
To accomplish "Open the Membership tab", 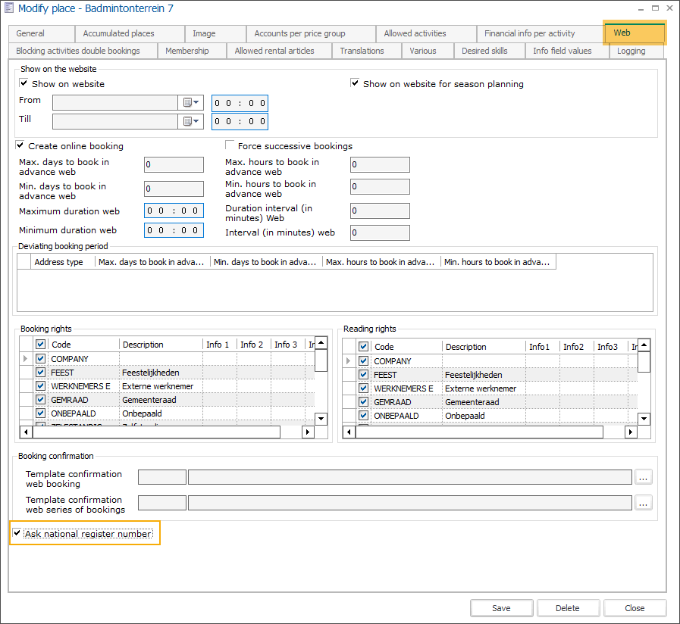I will [186, 51].
